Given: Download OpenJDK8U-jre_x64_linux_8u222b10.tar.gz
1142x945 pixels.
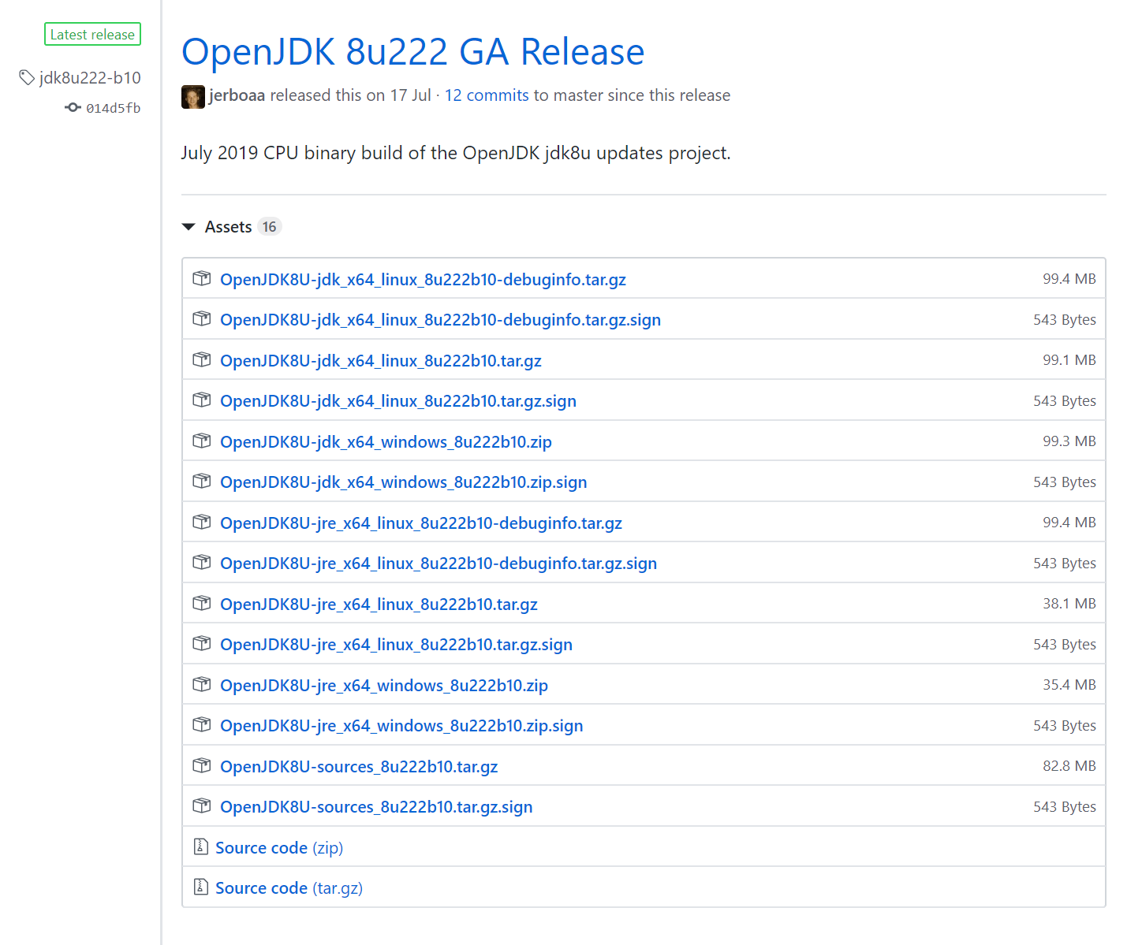Looking at the screenshot, I should click(379, 605).
